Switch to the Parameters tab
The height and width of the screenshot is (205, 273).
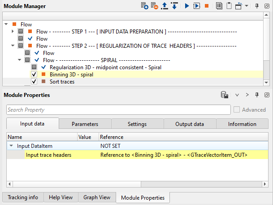coord(85,124)
